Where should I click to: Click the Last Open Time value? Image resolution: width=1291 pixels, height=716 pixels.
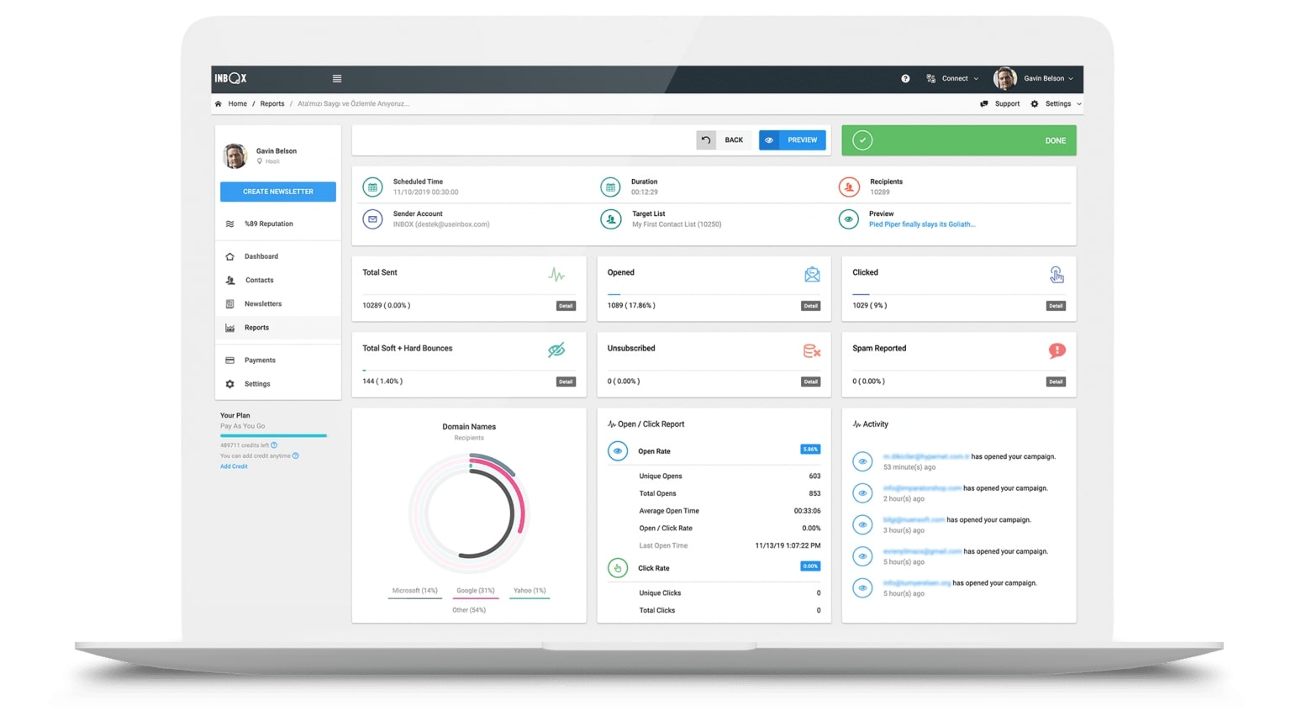coord(788,546)
